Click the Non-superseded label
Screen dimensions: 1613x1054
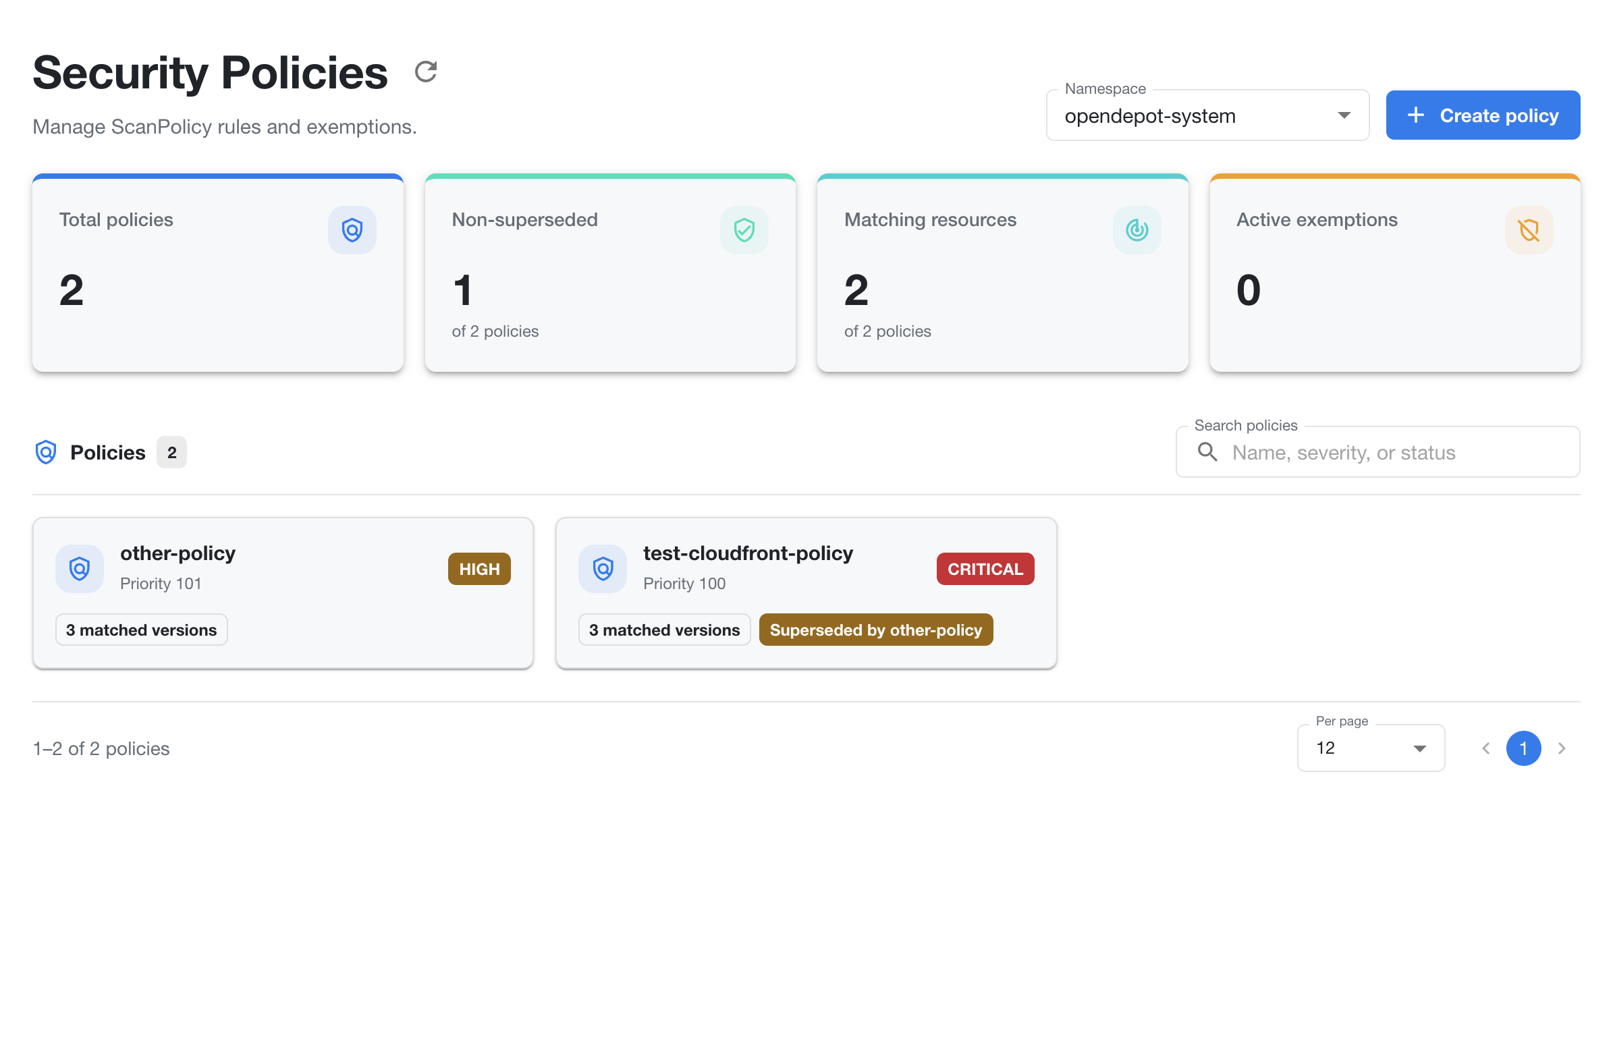(x=524, y=219)
